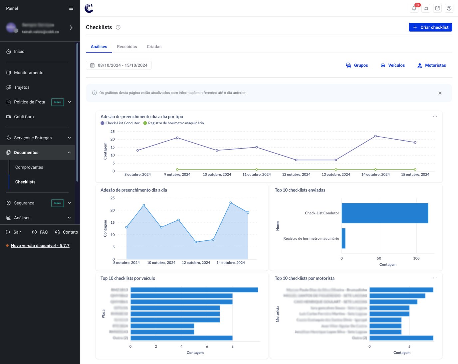Click the hamburger menu icon beside Painel
Screen dimensions: 458x364
pyautogui.click(x=71, y=8)
